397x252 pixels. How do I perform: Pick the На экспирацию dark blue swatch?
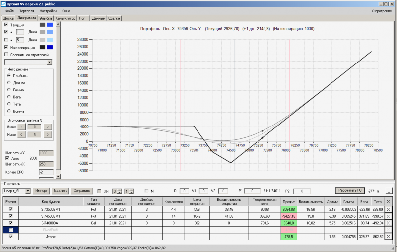(50, 47)
